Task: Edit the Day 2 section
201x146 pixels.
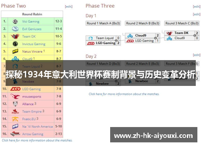Action: click(x=197, y=55)
